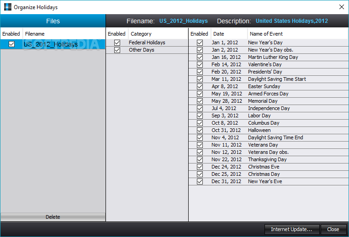349x237 pixels.
Task: Uncheck Daylight Saving Time Start
Action: tap(200, 79)
